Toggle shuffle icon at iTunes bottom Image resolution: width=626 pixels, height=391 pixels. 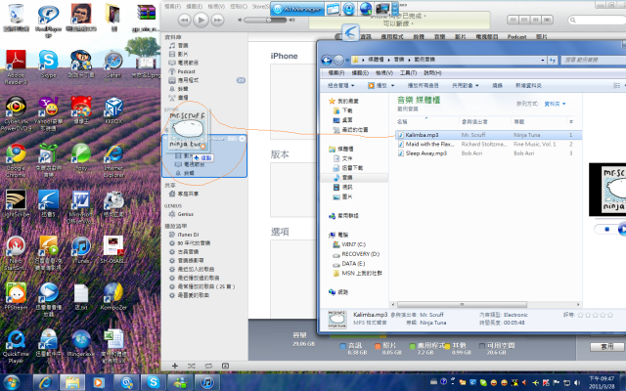click(x=192, y=366)
